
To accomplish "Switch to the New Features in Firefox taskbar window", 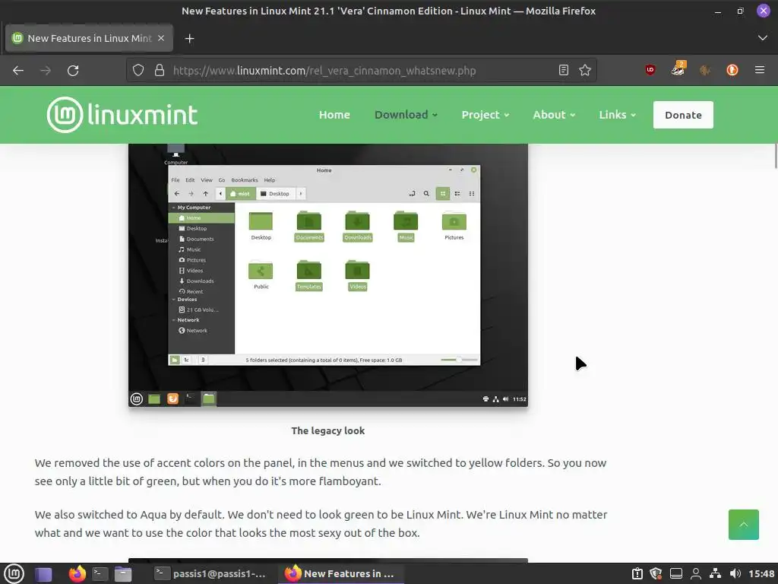I will [x=340, y=573].
